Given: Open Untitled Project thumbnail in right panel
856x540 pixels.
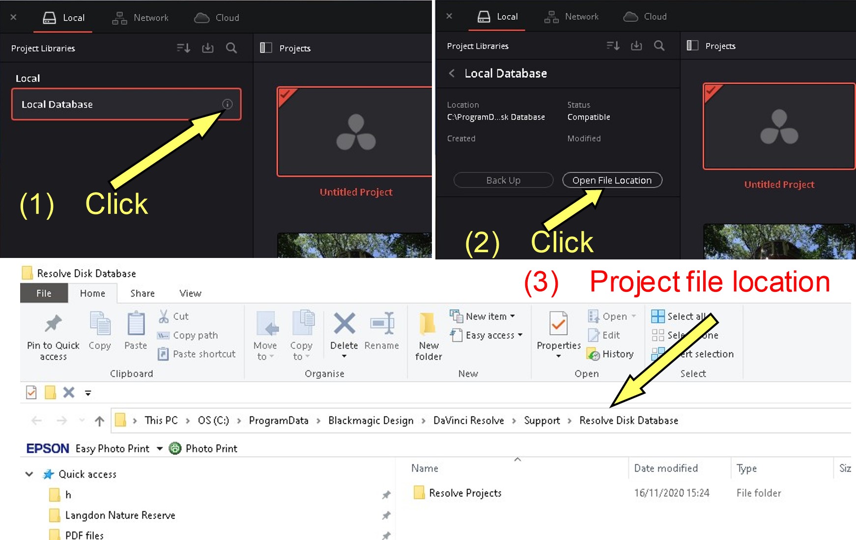Looking at the screenshot, I should coord(779,127).
